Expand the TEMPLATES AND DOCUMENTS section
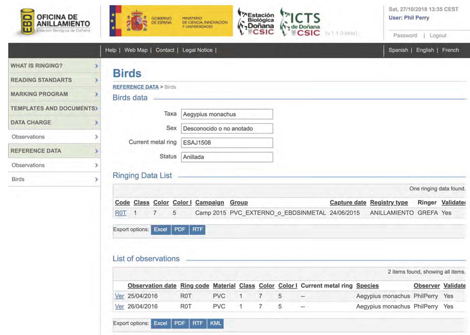The width and height of the screenshot is (470, 335). pyautogui.click(x=54, y=109)
